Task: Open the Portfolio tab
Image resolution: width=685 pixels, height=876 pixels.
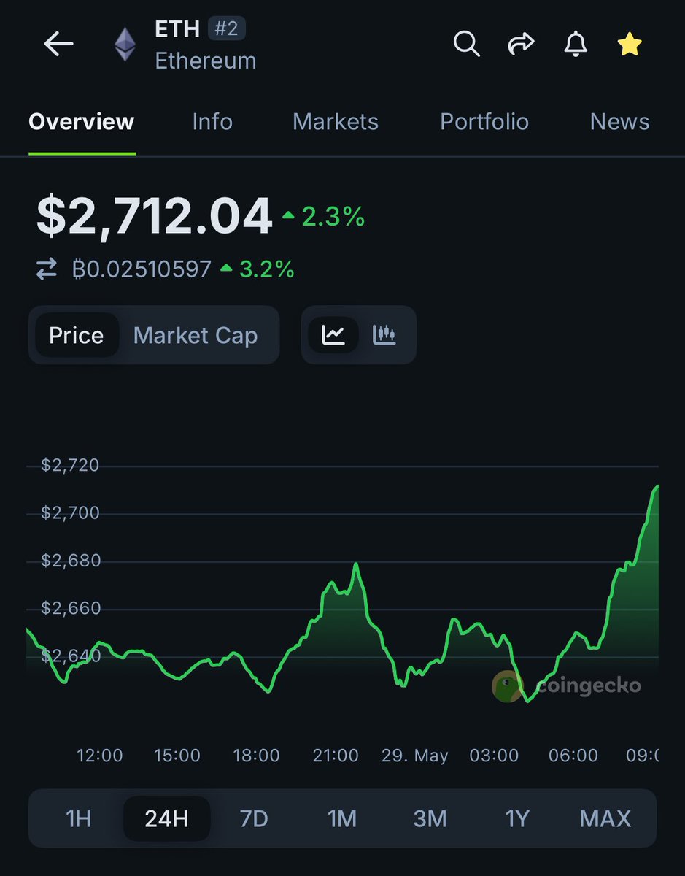Action: 484,121
